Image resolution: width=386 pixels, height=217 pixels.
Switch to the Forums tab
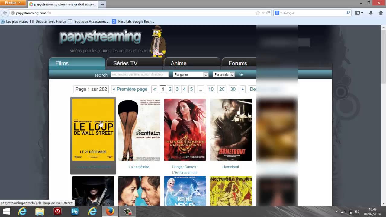pos(239,63)
